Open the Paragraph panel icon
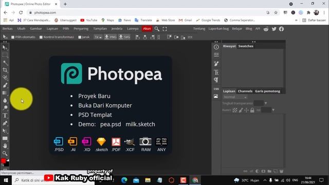Image resolution: width=329 pixels, height=185 pixels. [x=216, y=80]
